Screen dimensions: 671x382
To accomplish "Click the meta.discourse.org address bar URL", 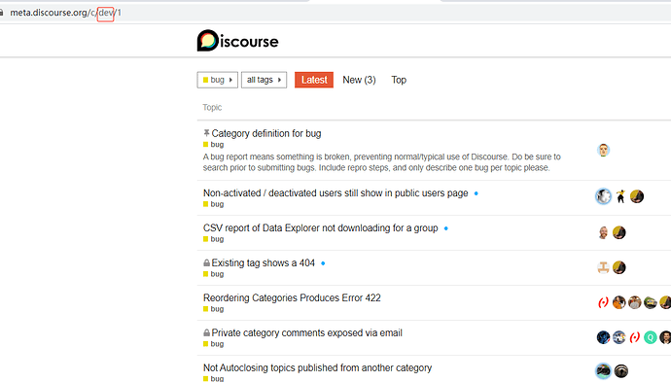I will (x=65, y=13).
